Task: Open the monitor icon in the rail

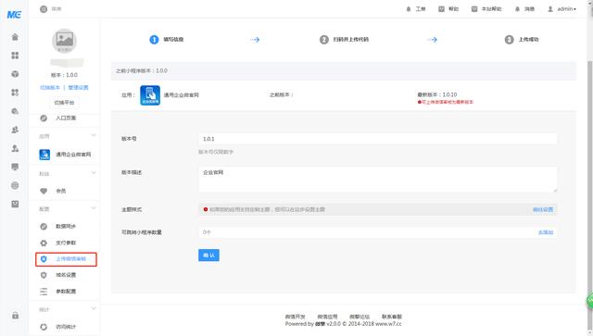Action: point(15,167)
